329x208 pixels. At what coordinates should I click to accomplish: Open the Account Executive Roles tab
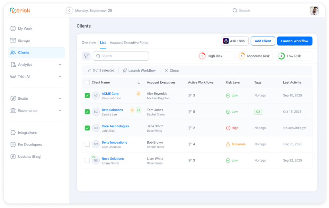[x=130, y=42]
